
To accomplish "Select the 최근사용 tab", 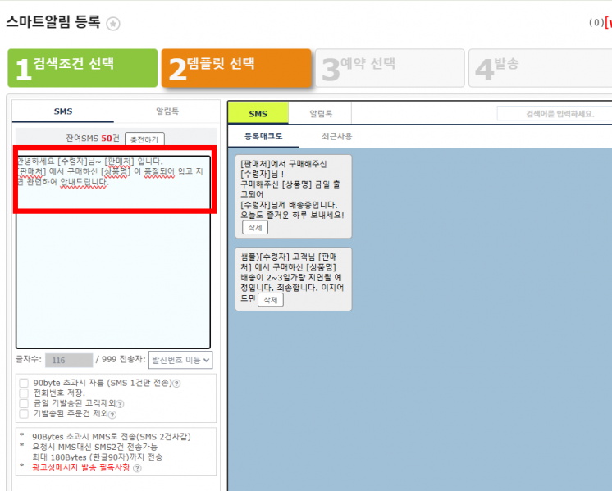I will click(336, 136).
